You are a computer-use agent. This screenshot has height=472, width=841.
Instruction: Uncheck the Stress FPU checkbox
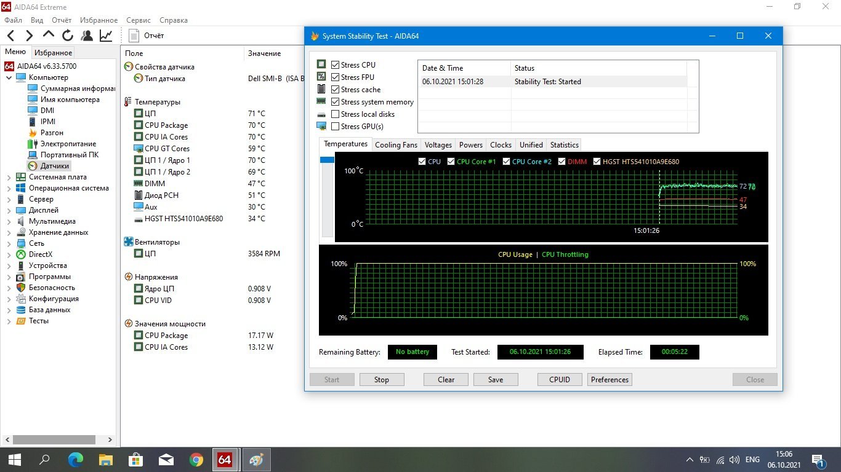(336, 77)
